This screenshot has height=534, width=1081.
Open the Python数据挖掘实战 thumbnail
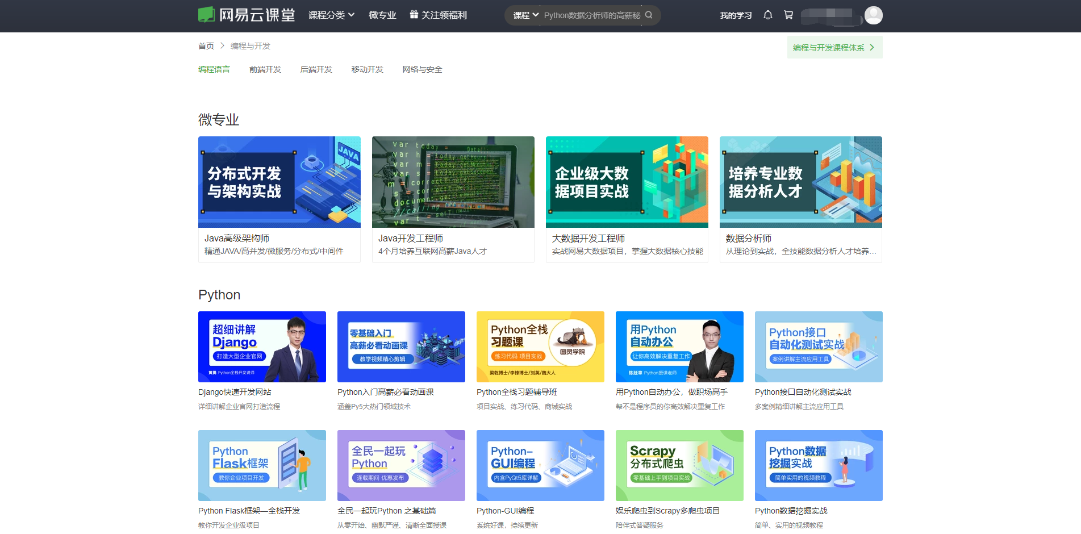(x=819, y=465)
